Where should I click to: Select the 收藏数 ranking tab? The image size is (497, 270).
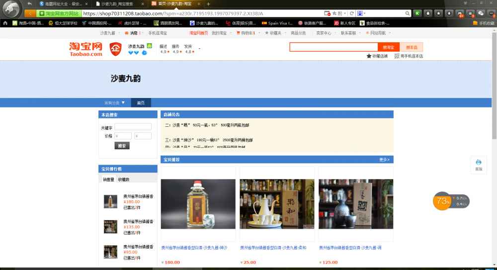pos(124,180)
